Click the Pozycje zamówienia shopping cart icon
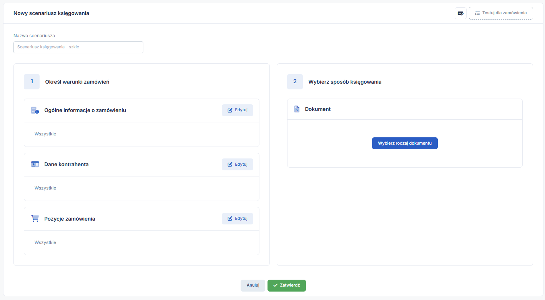The height and width of the screenshot is (300, 545). click(x=35, y=218)
